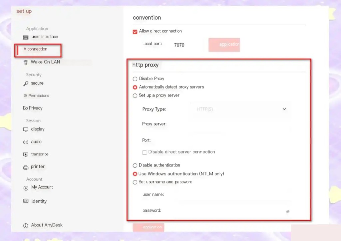The width and height of the screenshot is (341, 241).
Task: Select Set up a proxy server option
Action: [x=135, y=96]
